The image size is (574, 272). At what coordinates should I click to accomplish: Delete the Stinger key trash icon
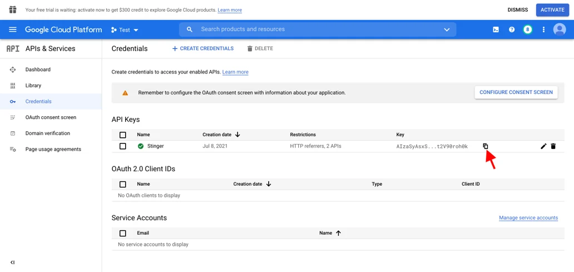coord(553,146)
